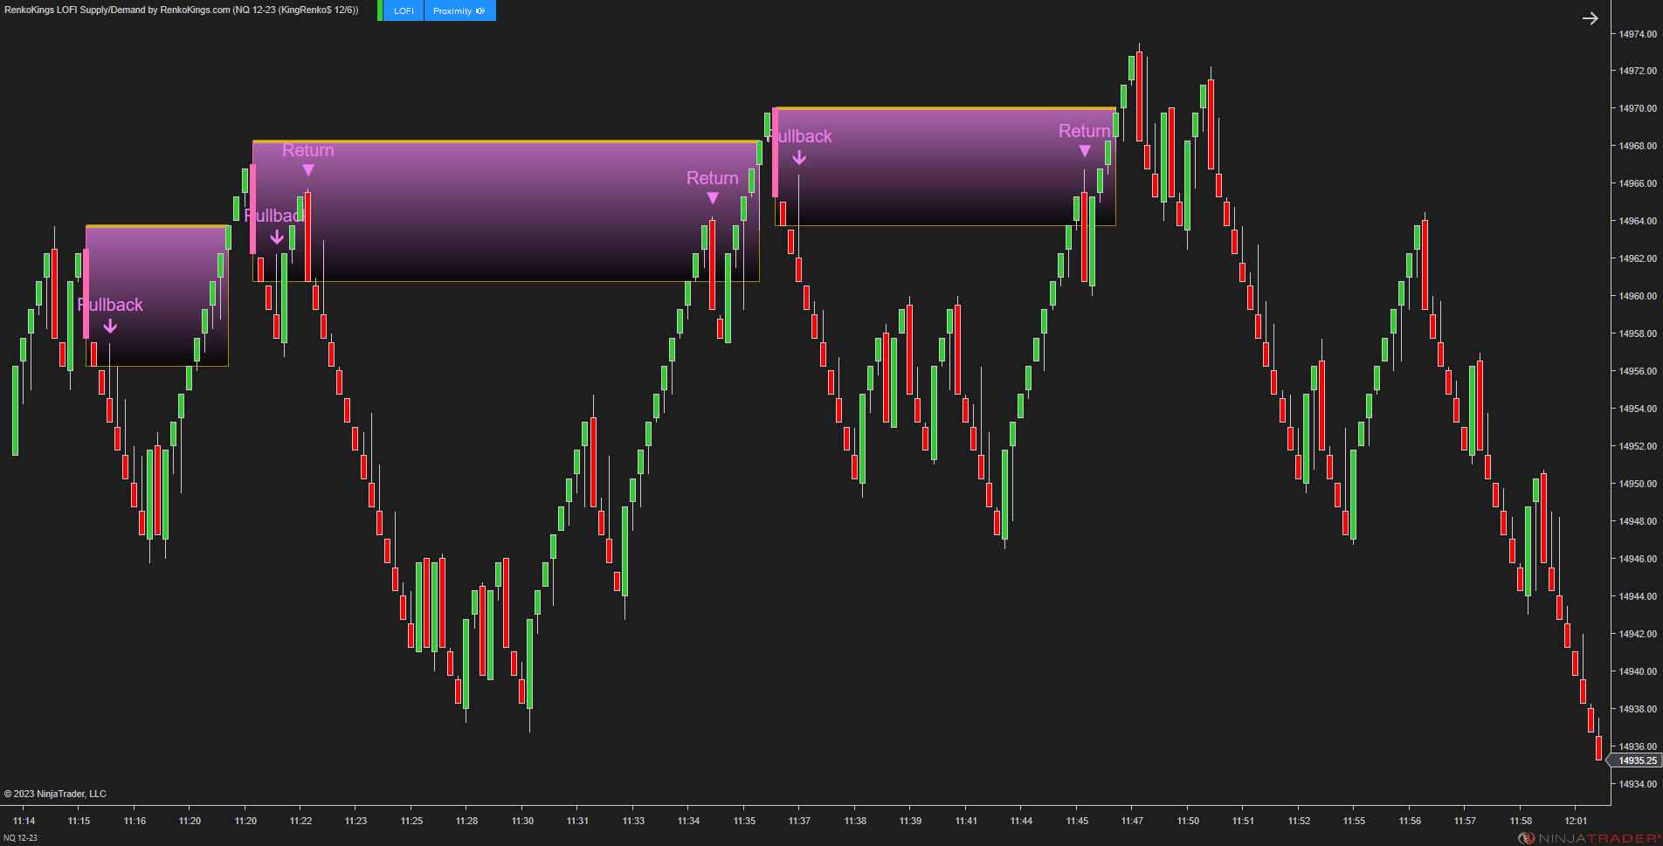Click the 2023 NinjaTrader copyright text
Screen dimensions: 1663x846
[x=57, y=793]
